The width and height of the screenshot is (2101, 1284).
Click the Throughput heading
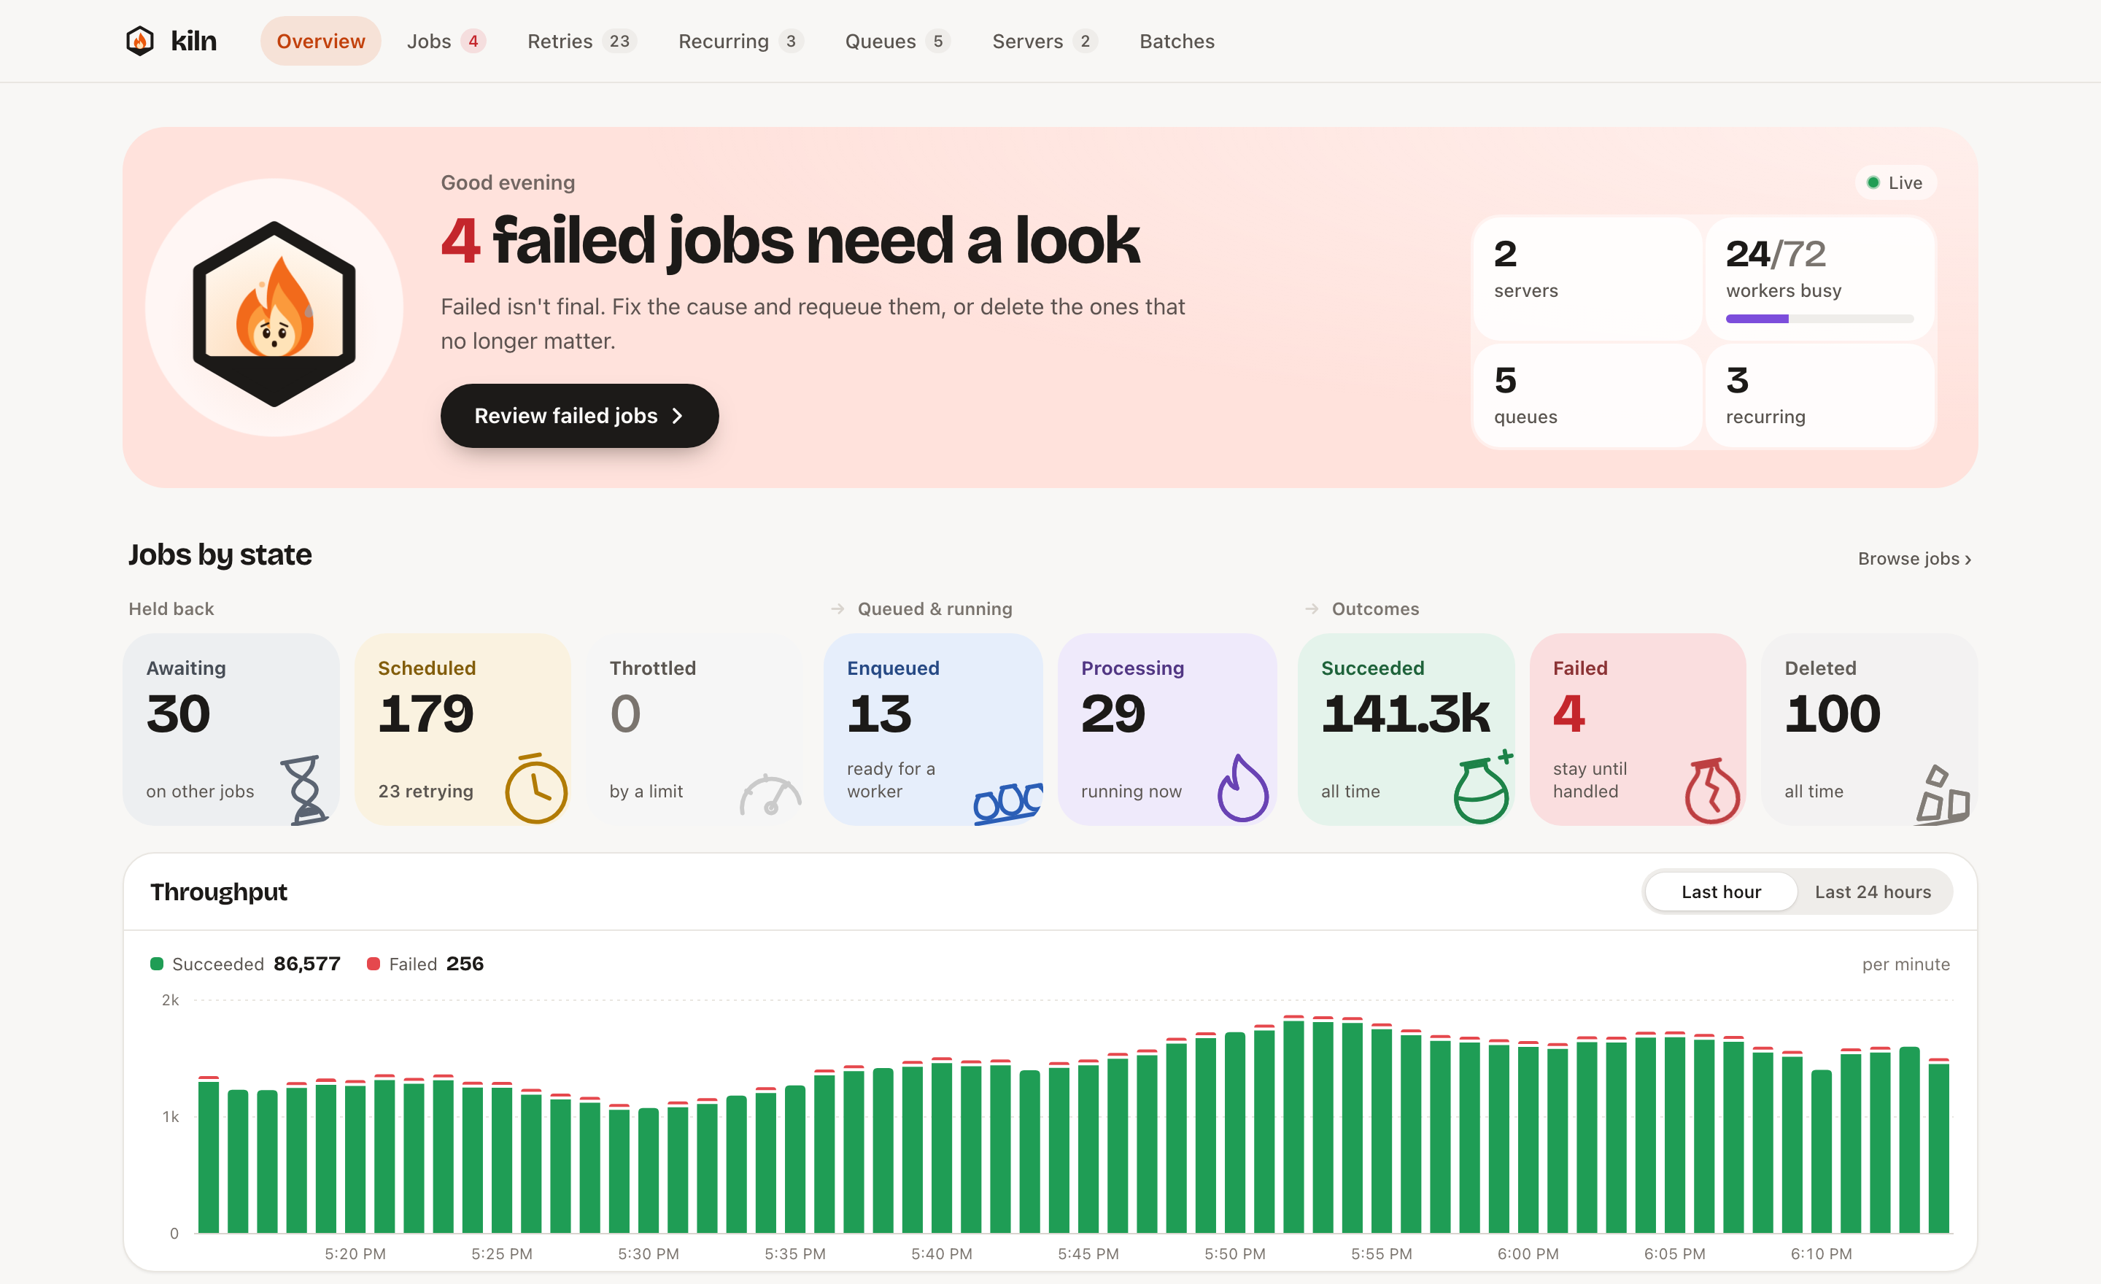219,892
